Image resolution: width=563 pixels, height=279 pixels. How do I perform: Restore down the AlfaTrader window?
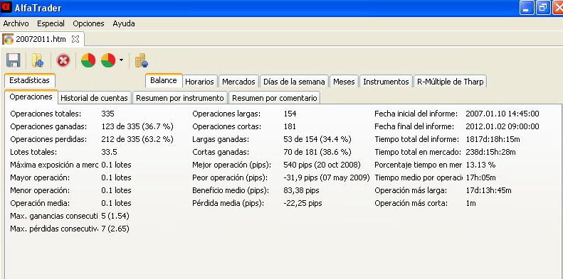click(x=543, y=8)
